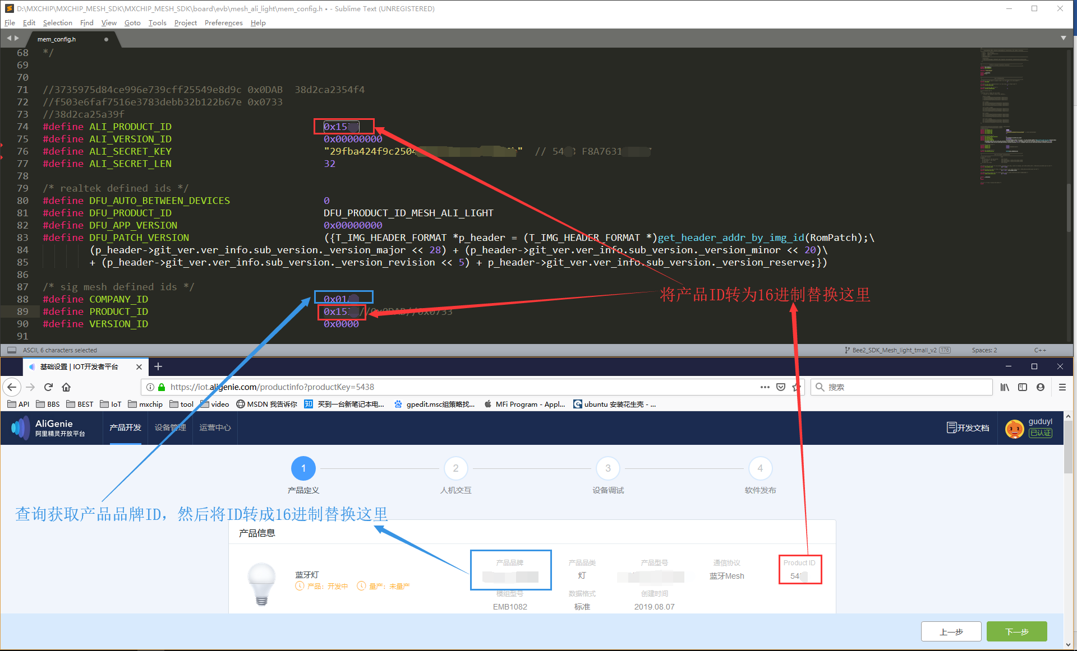Open new browser tab with plus button
This screenshot has width=1077, height=651.
(x=158, y=366)
